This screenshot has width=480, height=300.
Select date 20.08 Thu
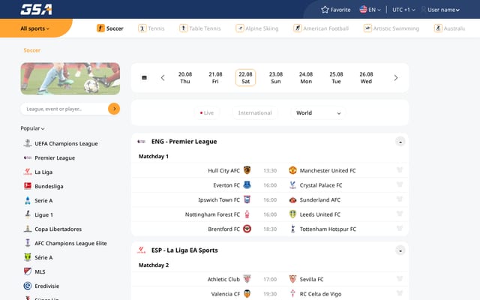185,78
